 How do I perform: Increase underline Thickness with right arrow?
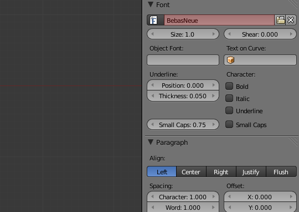coord(214,95)
